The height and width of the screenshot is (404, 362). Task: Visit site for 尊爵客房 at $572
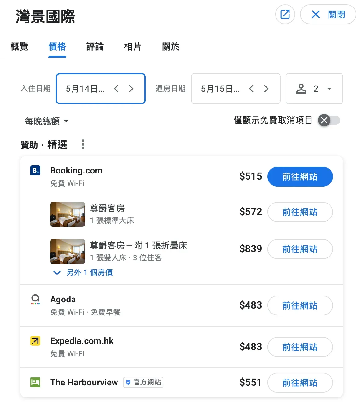click(300, 212)
